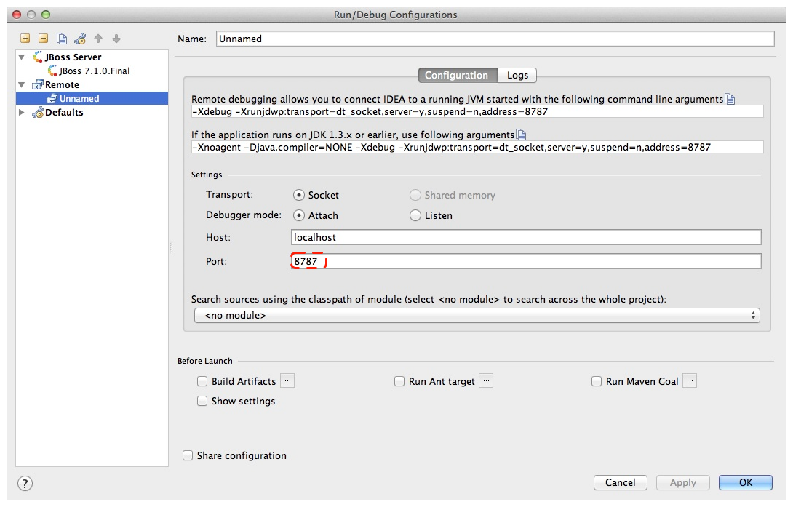Click the move configuration up arrow
Viewport: 793px width, 507px height.
click(98, 39)
